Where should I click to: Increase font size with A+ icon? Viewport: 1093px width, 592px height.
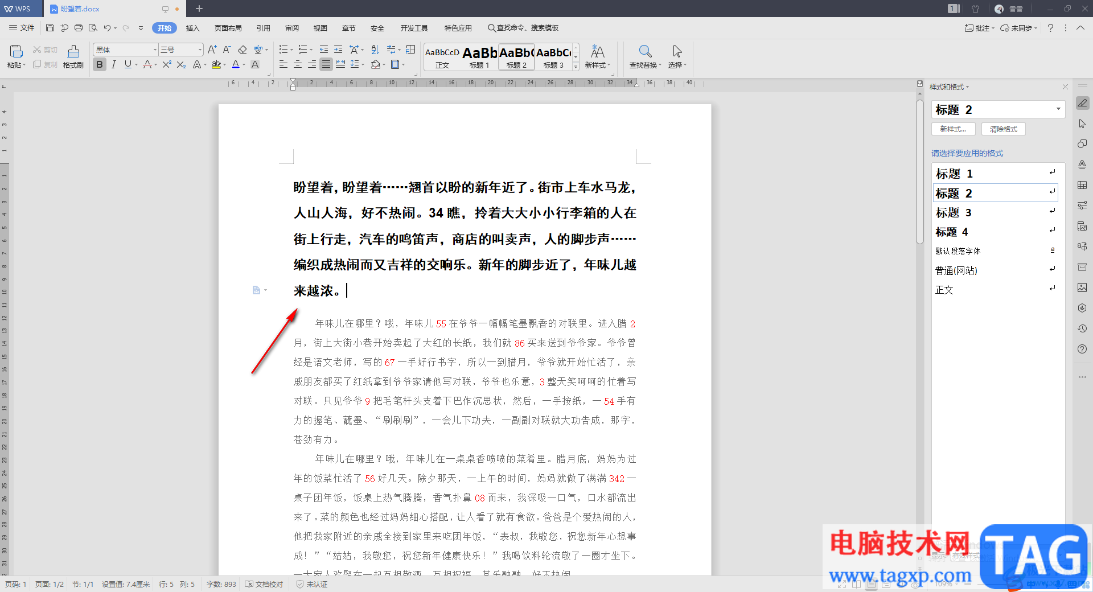tap(212, 50)
